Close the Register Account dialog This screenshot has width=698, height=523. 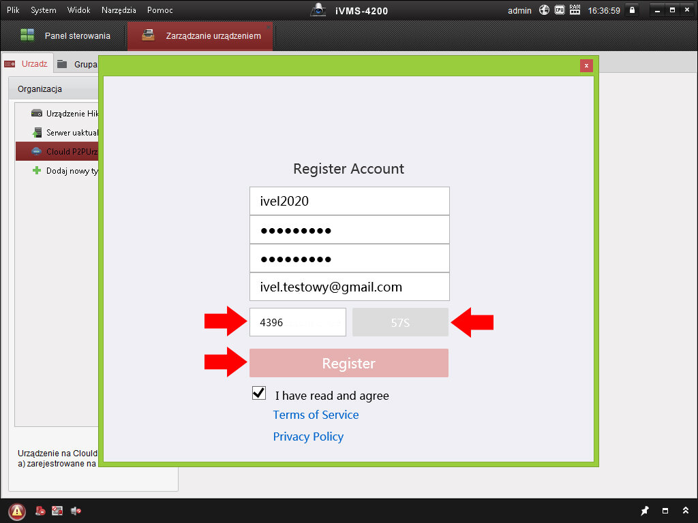pyautogui.click(x=586, y=65)
